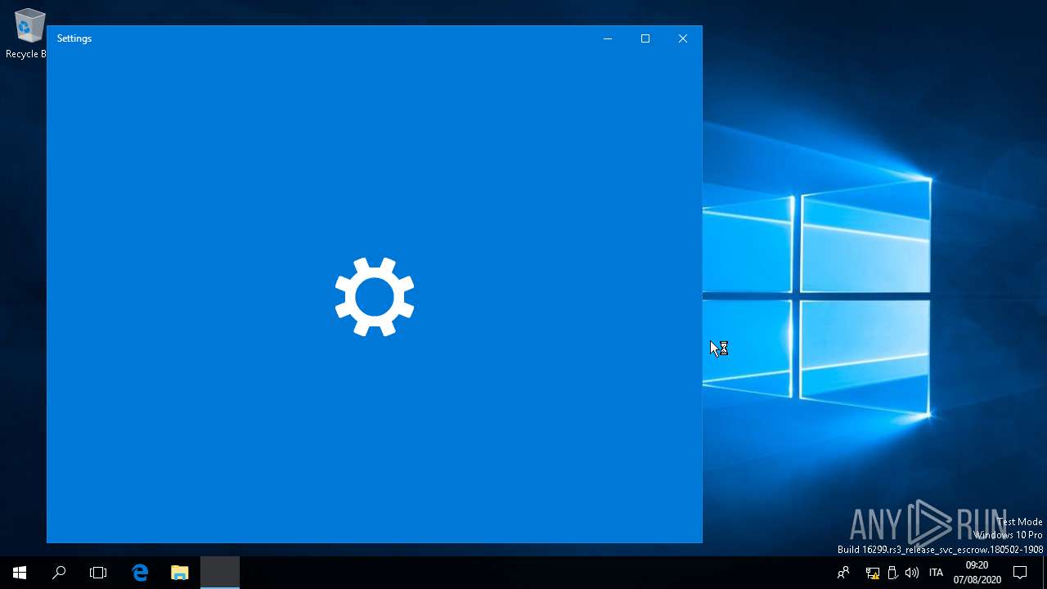Launch Microsoft Edge from the taskbar
The width and height of the screenshot is (1047, 589).
click(x=140, y=573)
